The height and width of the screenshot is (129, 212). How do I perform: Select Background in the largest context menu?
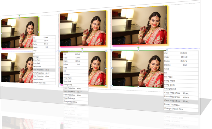click(181, 89)
